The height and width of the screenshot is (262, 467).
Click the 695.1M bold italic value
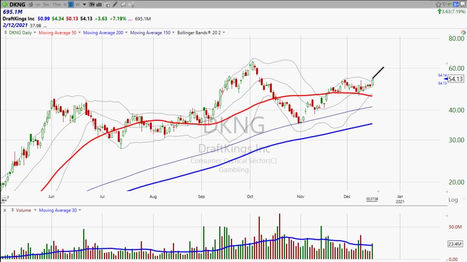click(x=13, y=12)
